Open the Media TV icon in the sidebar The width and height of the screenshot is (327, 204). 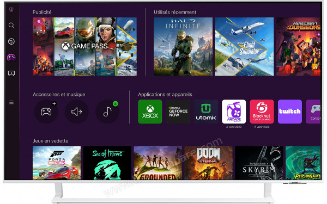click(11, 73)
